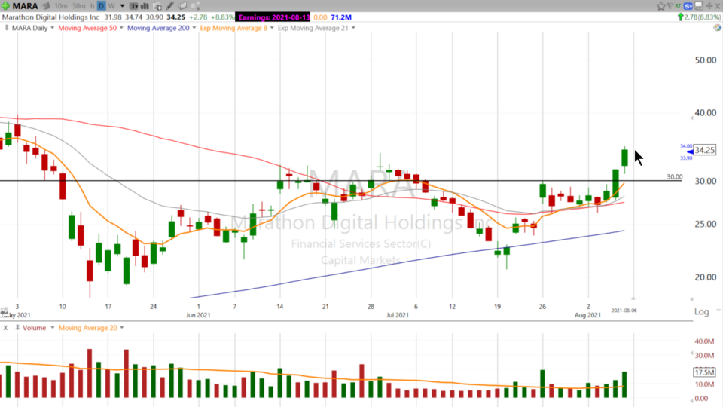This screenshot has height=407, width=723.
Task: Click the Jun 2021 axis label
Action: [x=198, y=315]
